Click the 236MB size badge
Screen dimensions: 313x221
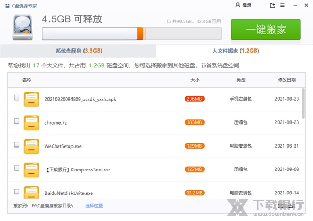point(195,99)
